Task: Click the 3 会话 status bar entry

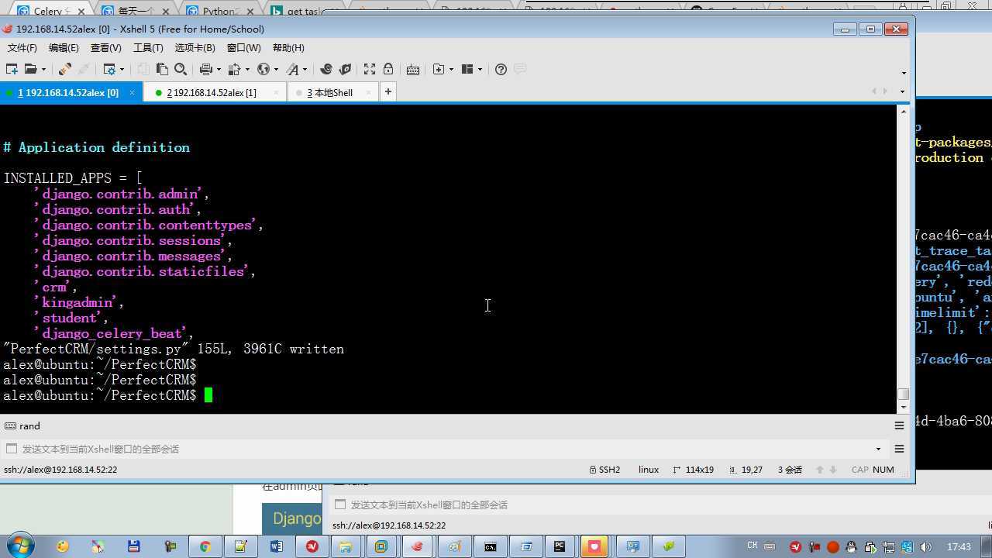Action: 790,470
